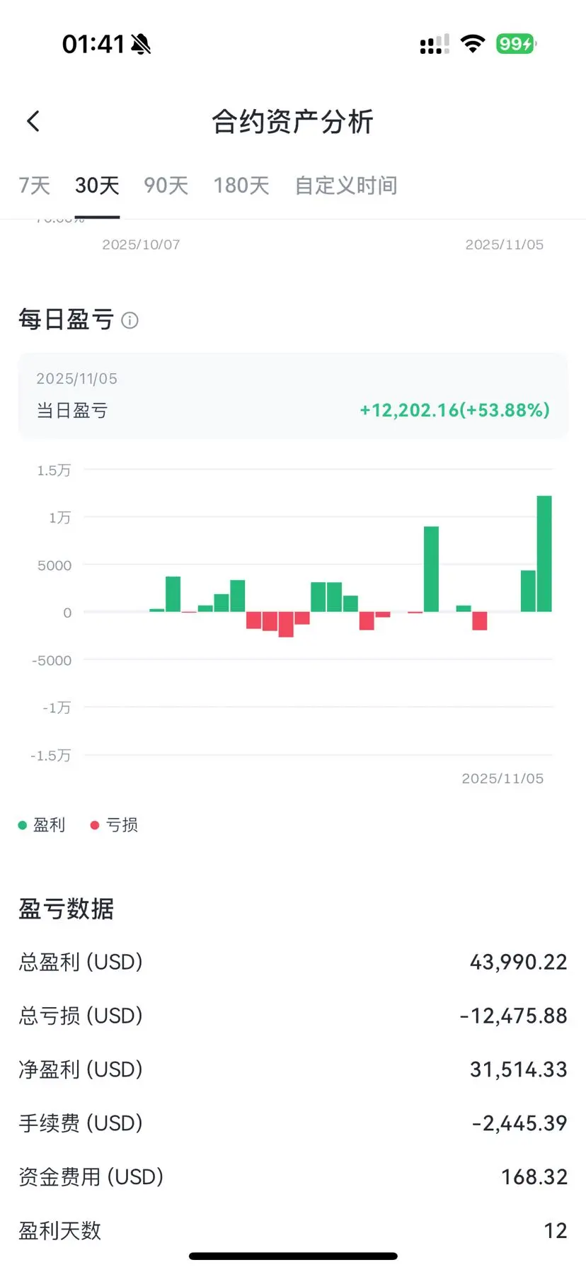Tap the 总盈利 (USD) value 43,990.22
This screenshot has height=1272, width=586.
click(x=519, y=962)
